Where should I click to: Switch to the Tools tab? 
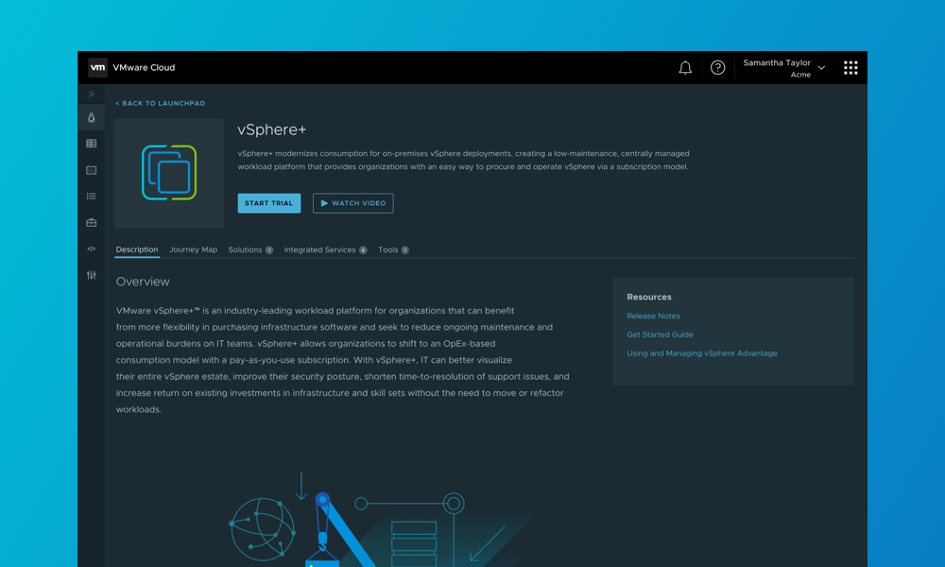coord(393,249)
